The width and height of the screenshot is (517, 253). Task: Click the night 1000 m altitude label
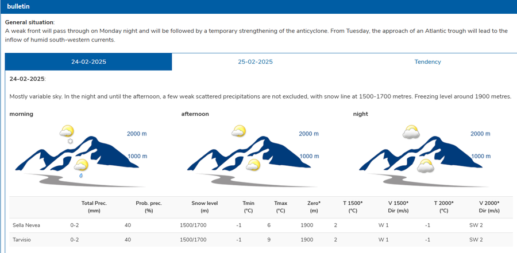click(x=480, y=156)
